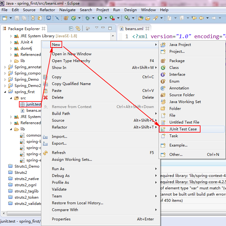This screenshot has width=226, height=226.
Task: Open the Window menu
Action: pos(148,10)
